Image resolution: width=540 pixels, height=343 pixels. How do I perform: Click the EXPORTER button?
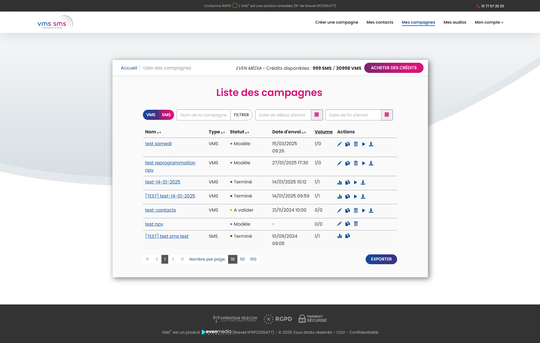[381, 259]
